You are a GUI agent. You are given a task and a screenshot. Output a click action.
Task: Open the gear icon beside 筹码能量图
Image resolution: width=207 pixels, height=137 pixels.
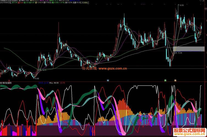click(x=1, y=83)
